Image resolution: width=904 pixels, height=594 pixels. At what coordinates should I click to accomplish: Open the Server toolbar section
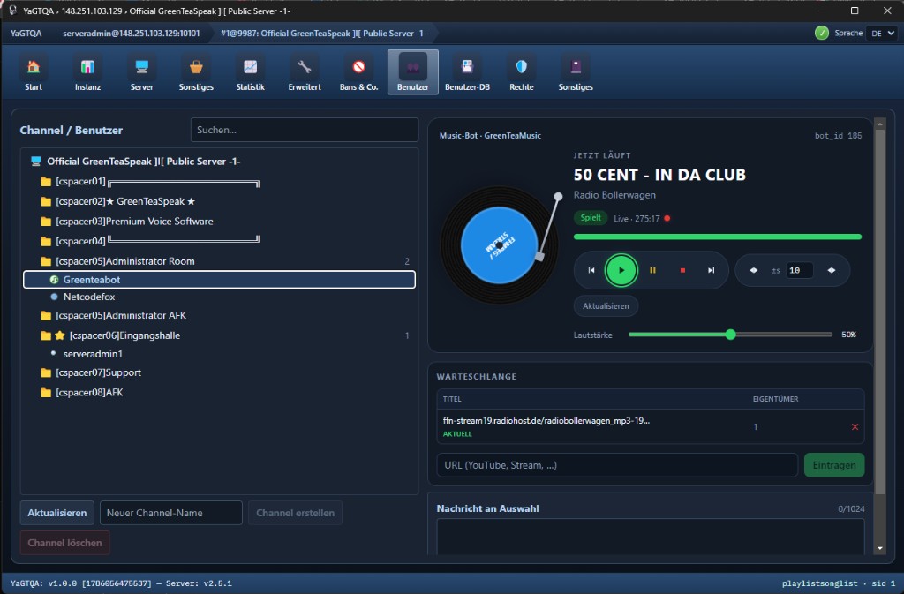point(142,72)
